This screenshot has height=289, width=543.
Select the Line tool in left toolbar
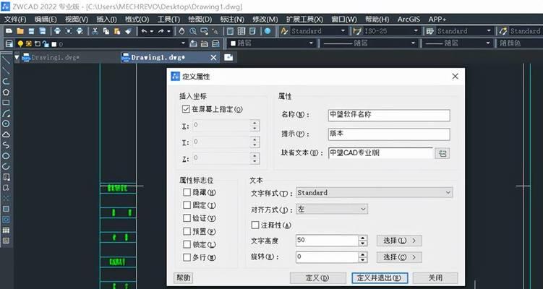[6, 60]
